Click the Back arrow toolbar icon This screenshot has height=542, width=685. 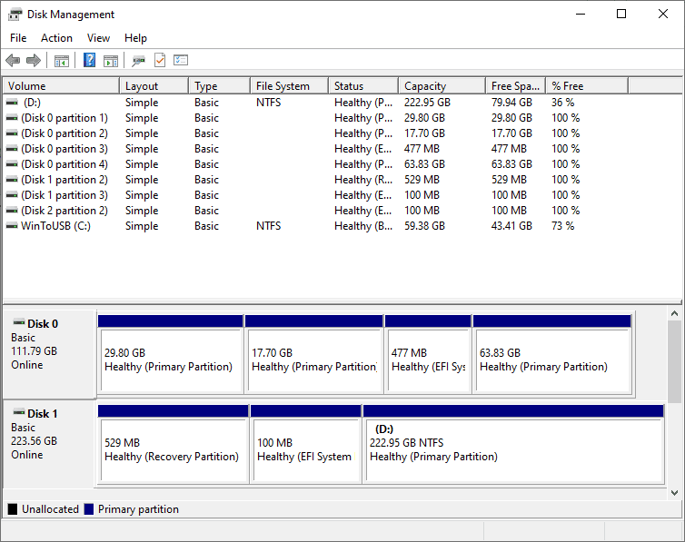point(13,60)
